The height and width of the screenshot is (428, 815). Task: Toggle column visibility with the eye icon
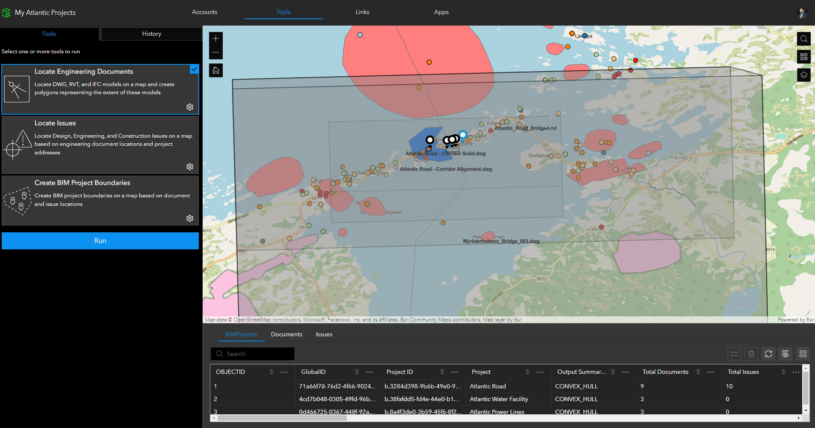[786, 354]
